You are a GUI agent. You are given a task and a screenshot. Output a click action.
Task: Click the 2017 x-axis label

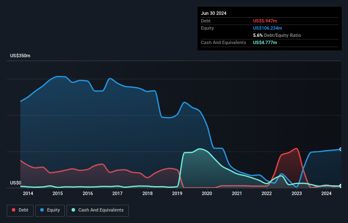[x=117, y=193]
